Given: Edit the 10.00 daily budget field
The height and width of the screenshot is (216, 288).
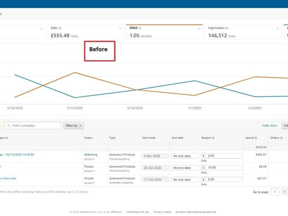Looking at the screenshot, I should click(221, 168).
